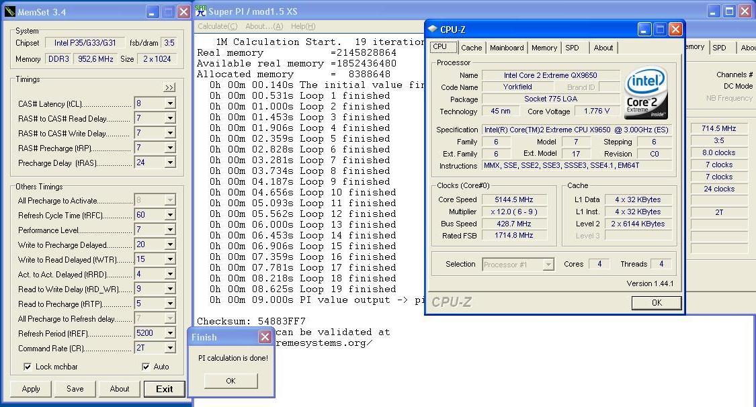
Task: Confirm OK in the Finish dialog
Action: pyautogui.click(x=230, y=381)
